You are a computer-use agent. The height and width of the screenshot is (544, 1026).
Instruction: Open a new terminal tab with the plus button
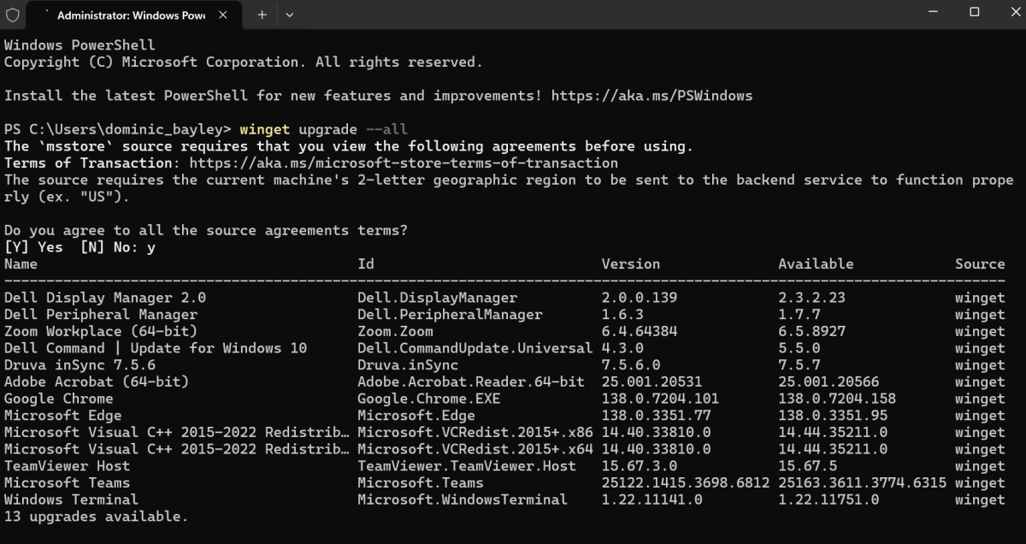pyautogui.click(x=262, y=15)
